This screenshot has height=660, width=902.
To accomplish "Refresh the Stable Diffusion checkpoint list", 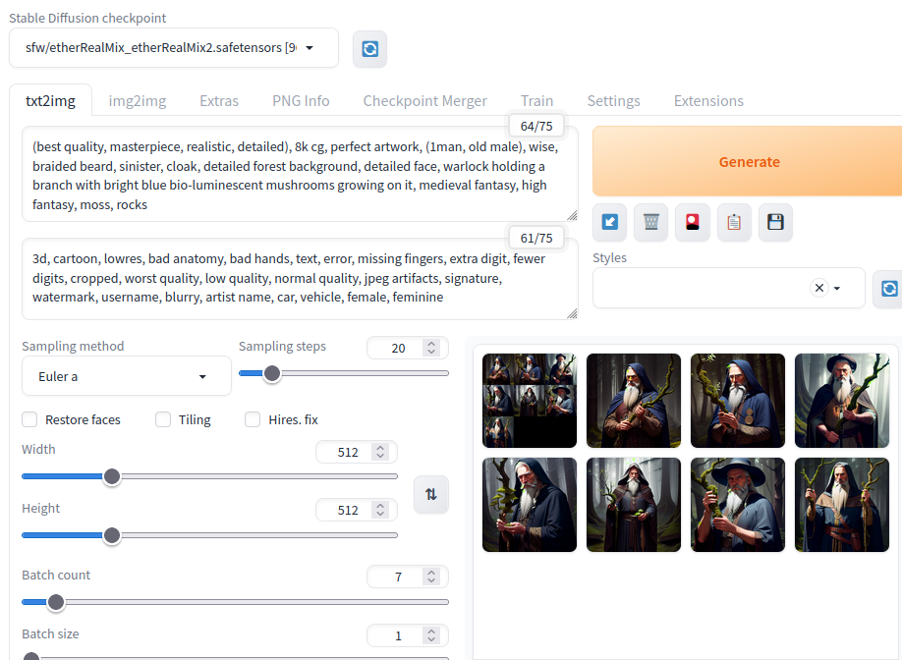I will tap(369, 49).
